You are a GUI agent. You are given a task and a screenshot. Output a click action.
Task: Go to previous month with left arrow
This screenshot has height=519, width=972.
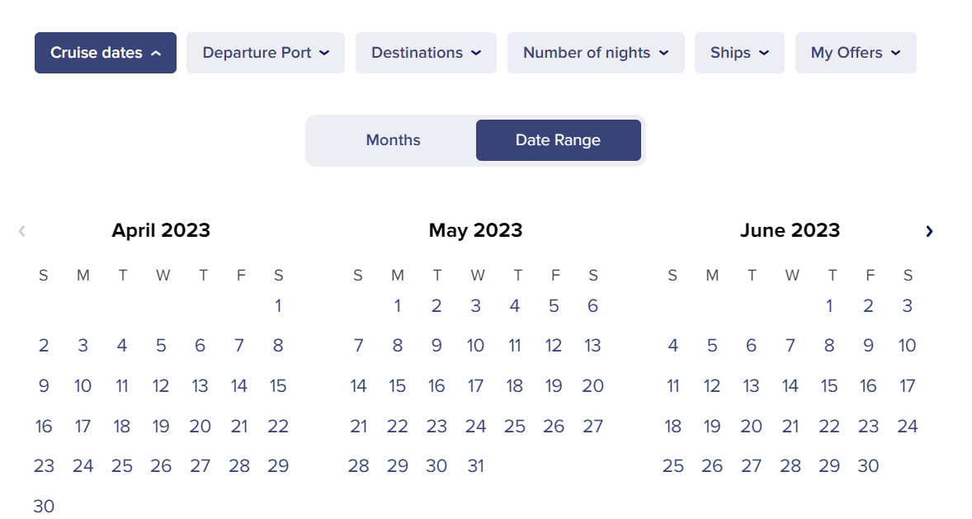tap(21, 231)
